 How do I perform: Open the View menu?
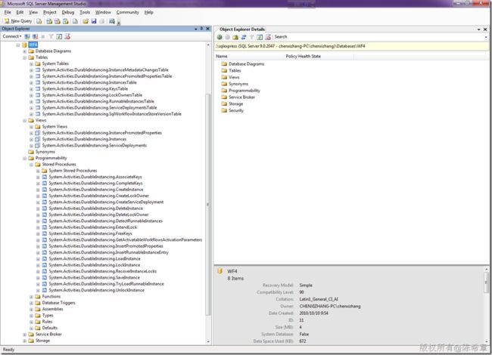33,12
